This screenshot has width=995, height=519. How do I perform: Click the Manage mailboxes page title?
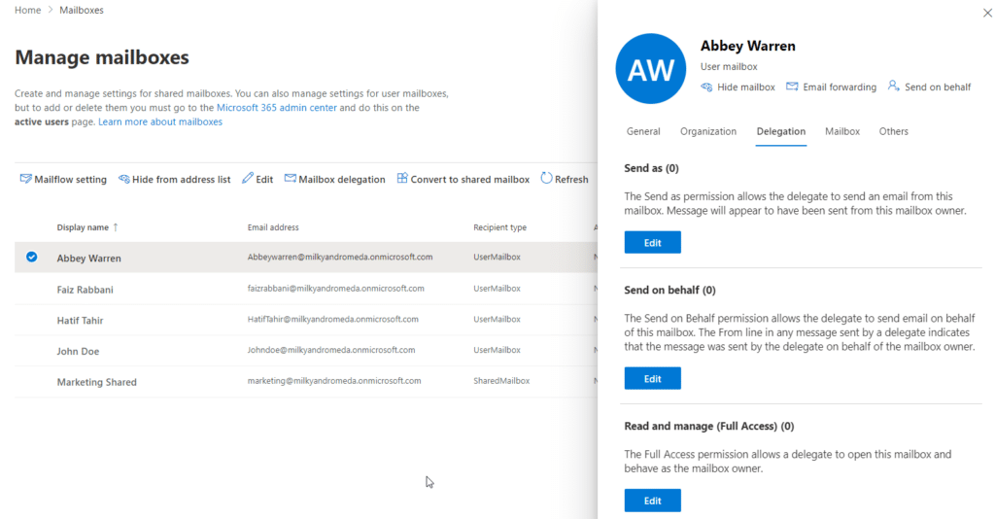pos(102,57)
